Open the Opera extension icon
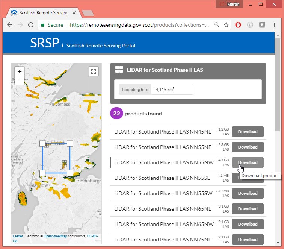The image size is (284, 249). pyautogui.click(x=238, y=25)
